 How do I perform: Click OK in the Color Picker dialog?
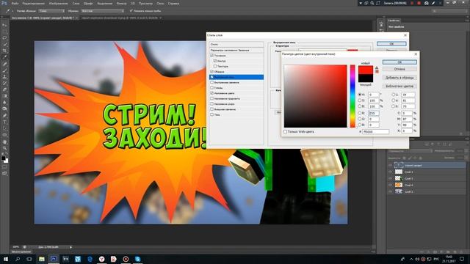coord(399,62)
